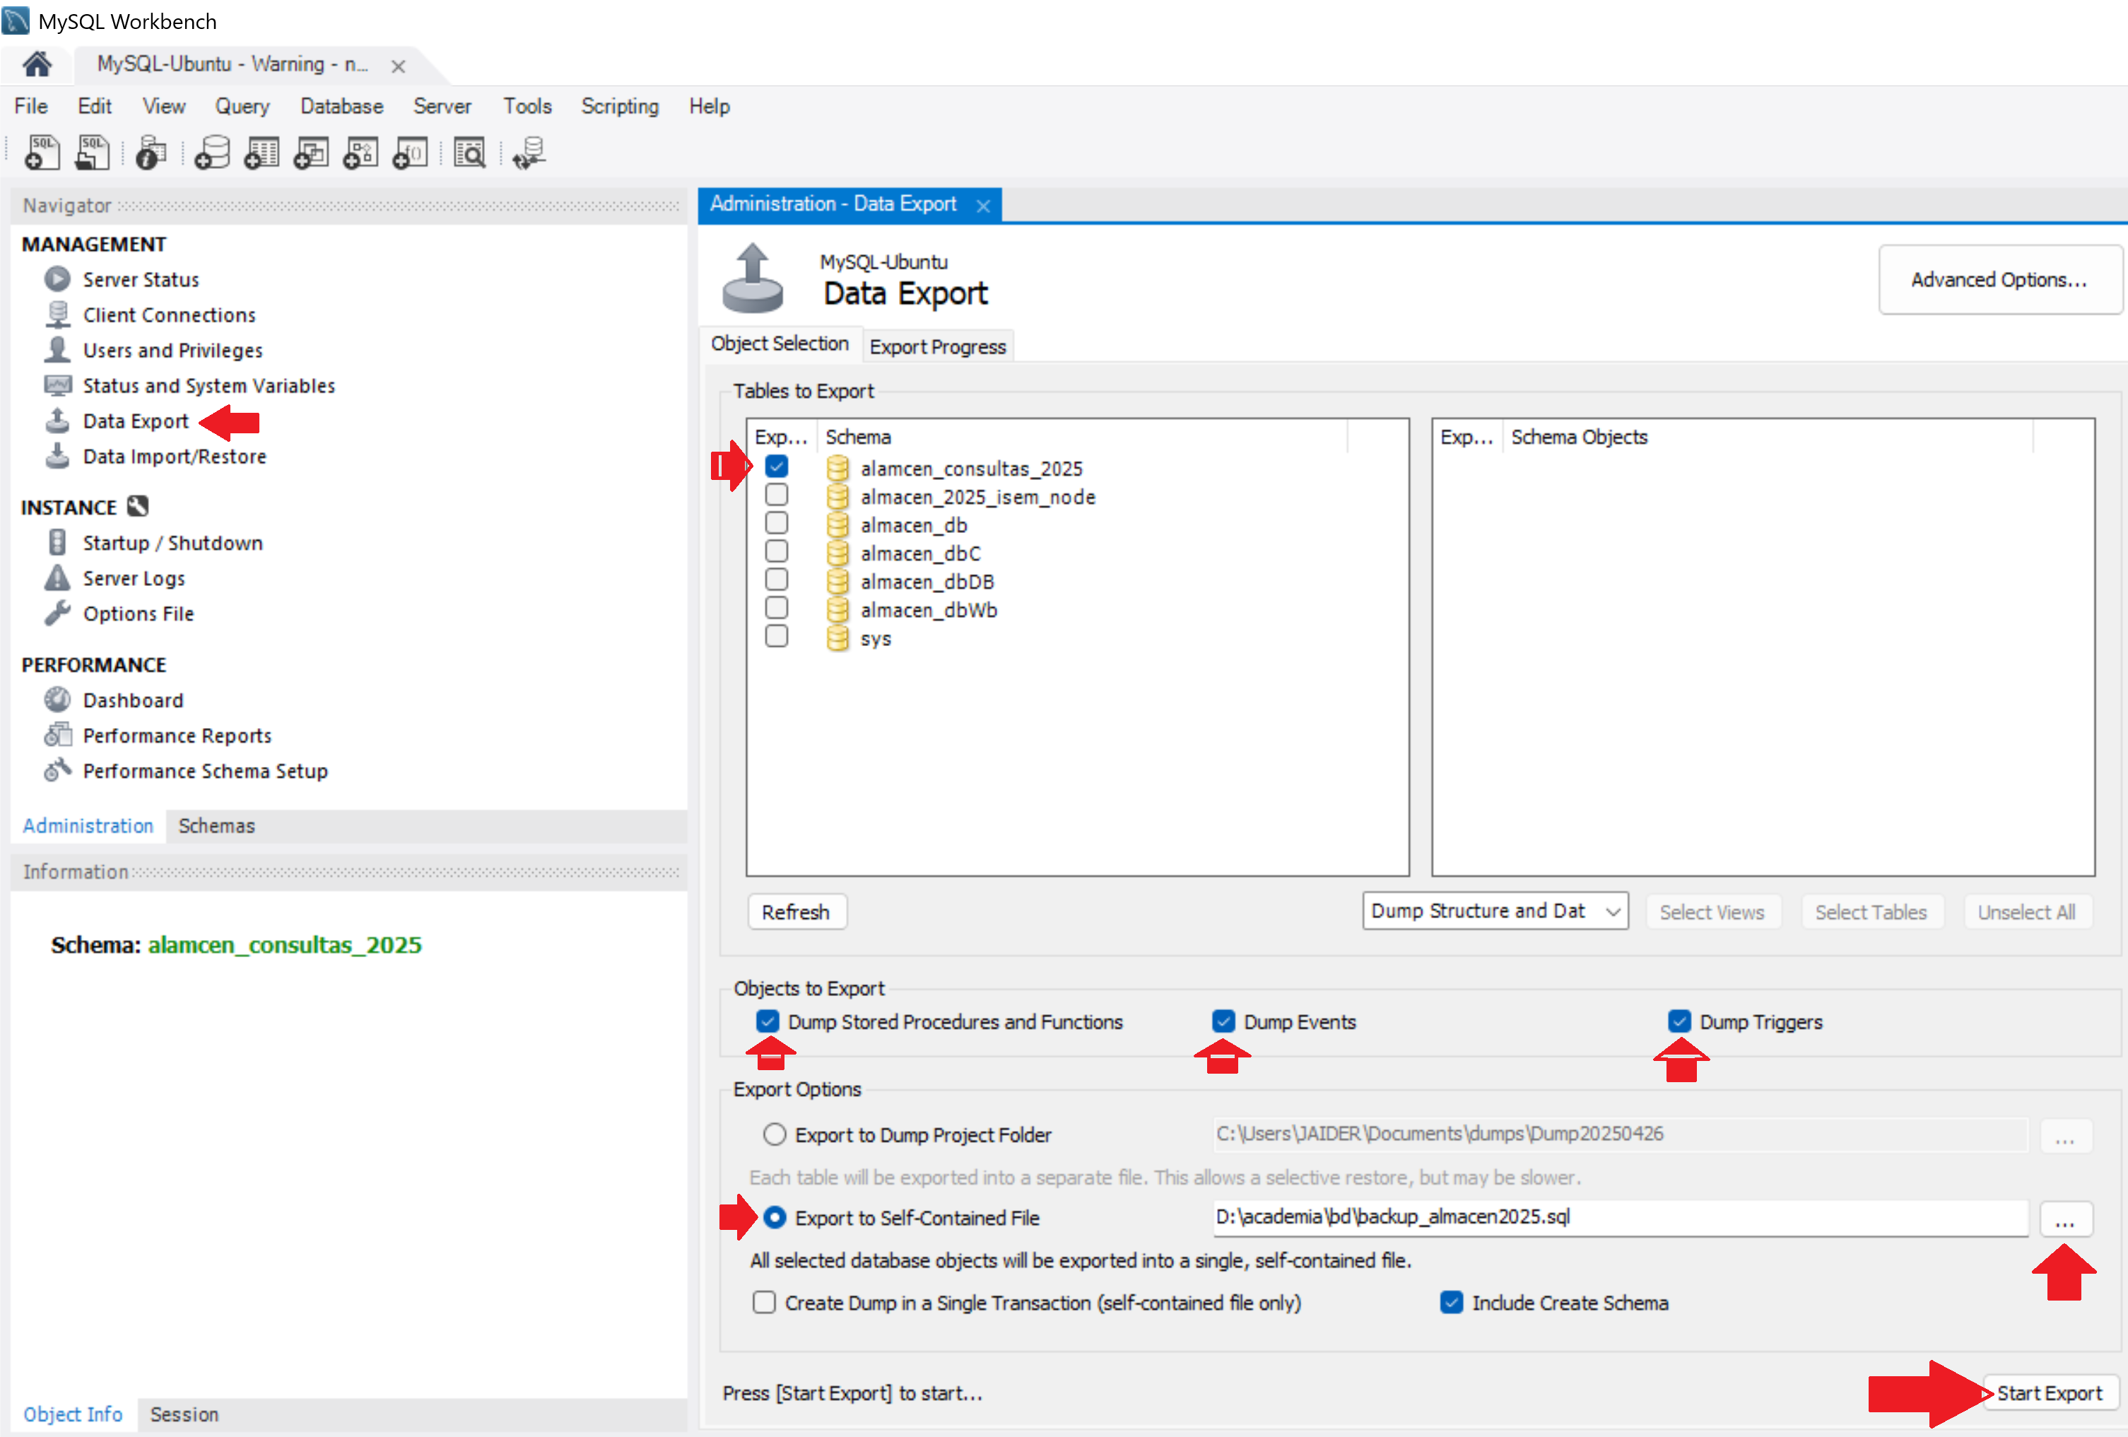The height and width of the screenshot is (1437, 2128).
Task: Close the MySQL-Ubuntu connection tab
Action: coord(399,66)
